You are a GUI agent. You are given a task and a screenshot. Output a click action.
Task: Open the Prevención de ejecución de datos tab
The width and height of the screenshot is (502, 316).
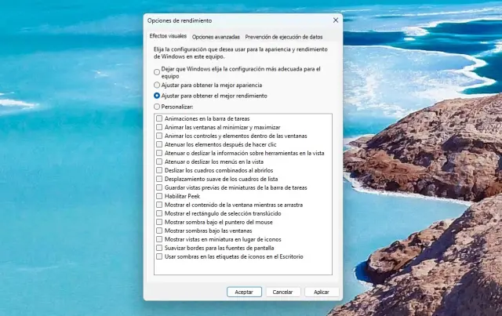click(x=283, y=37)
